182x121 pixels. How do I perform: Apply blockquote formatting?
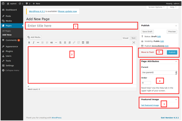[x=52, y=42]
